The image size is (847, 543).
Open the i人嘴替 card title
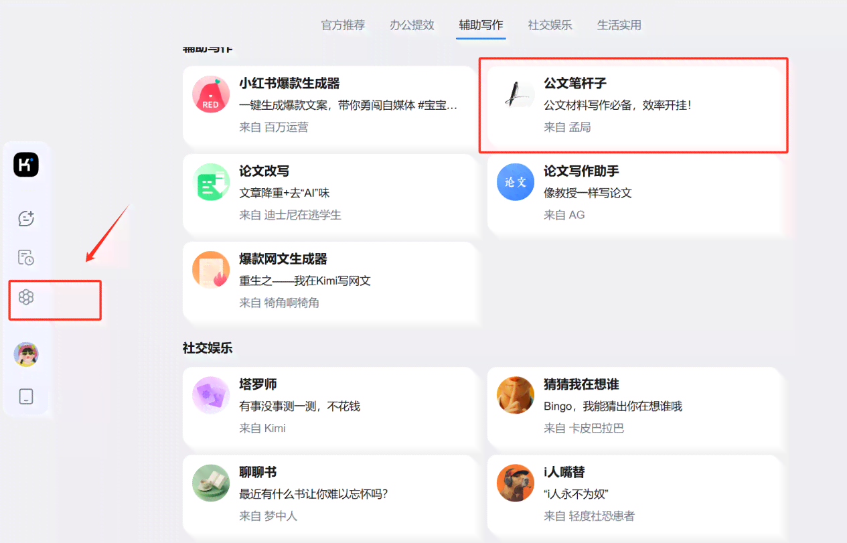pos(564,472)
